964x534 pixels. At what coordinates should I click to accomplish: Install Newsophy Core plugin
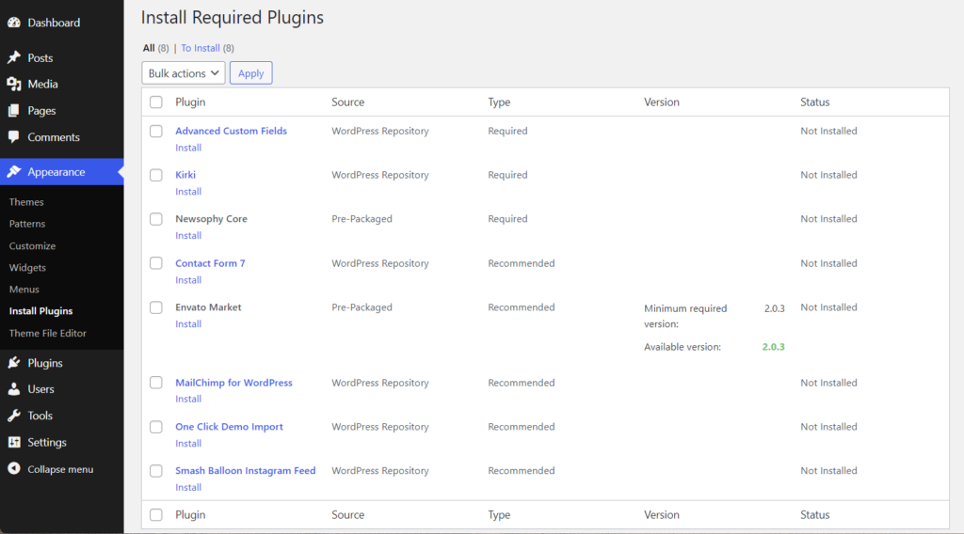pyautogui.click(x=188, y=236)
